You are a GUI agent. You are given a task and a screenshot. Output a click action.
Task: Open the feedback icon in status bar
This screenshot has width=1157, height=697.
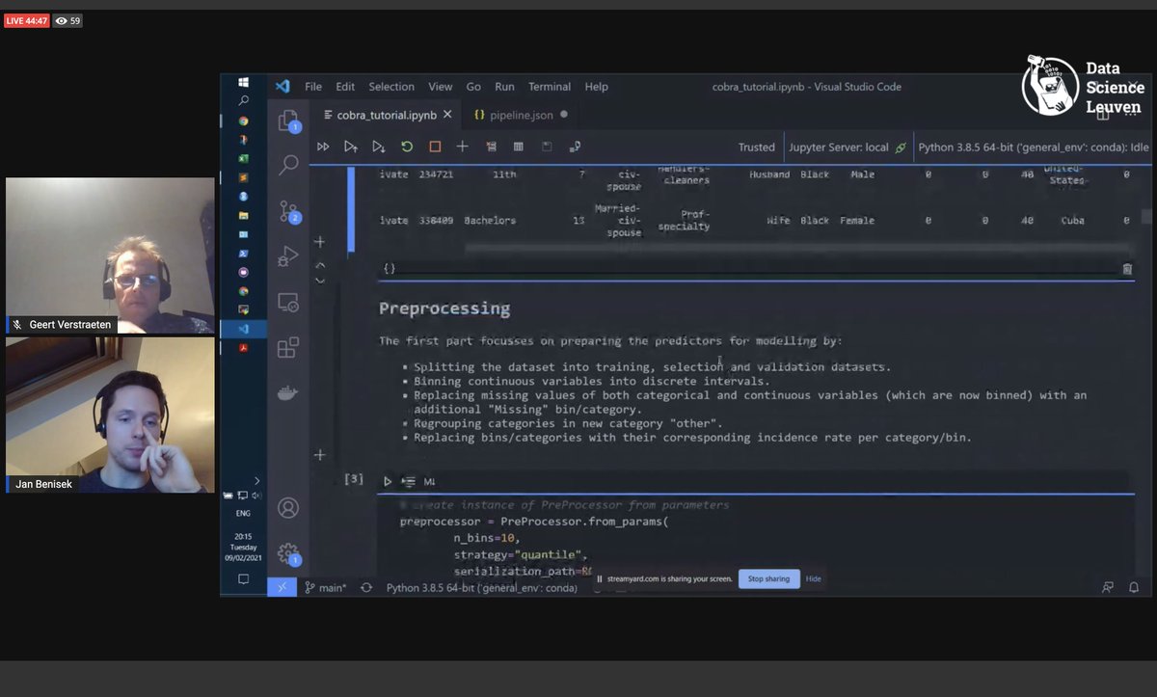[x=1109, y=587]
